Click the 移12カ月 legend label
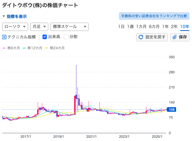This screenshot has height=141, width=192. pyautogui.click(x=35, y=48)
